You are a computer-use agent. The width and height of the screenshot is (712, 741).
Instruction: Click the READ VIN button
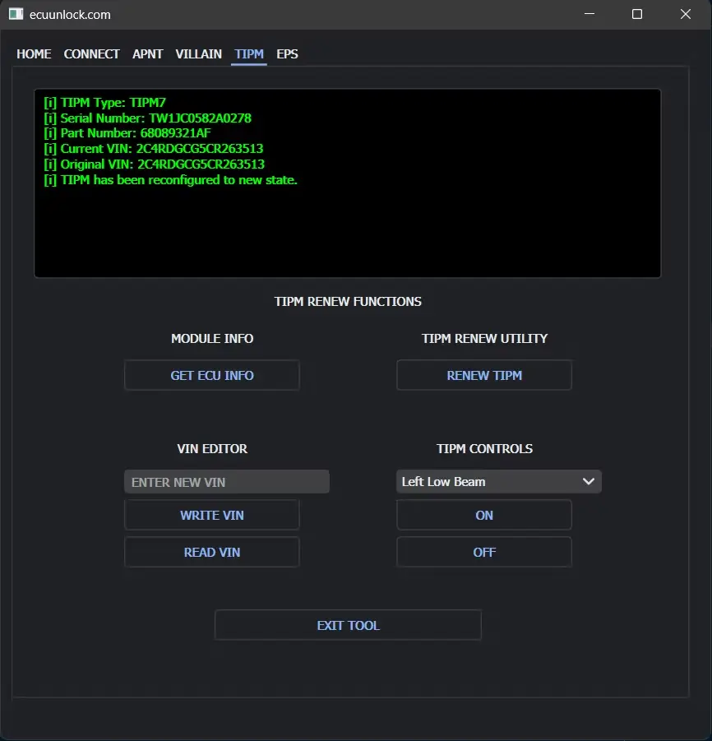pyautogui.click(x=211, y=553)
